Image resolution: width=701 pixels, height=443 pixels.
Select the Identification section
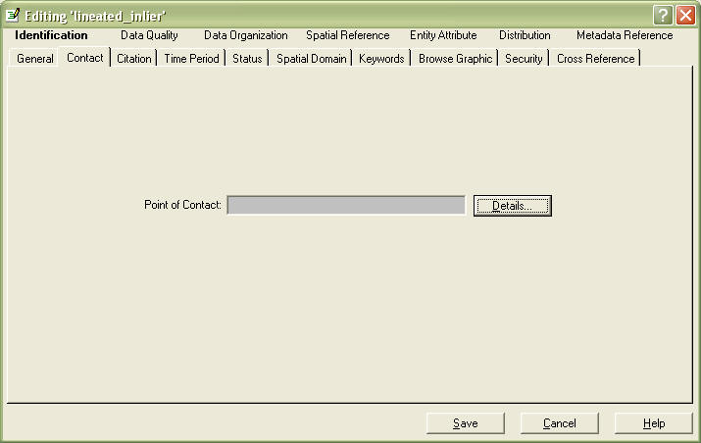[51, 35]
